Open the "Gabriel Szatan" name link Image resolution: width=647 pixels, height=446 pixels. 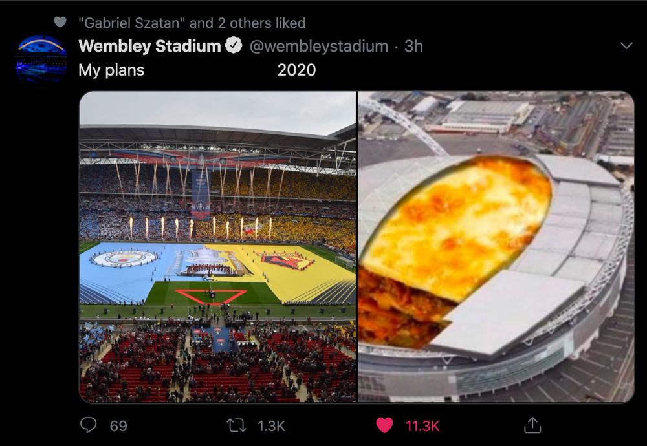pyautogui.click(x=129, y=23)
